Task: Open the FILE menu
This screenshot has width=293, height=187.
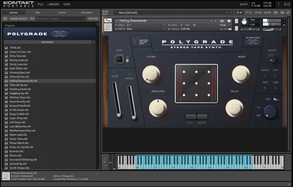Action: (41, 4)
